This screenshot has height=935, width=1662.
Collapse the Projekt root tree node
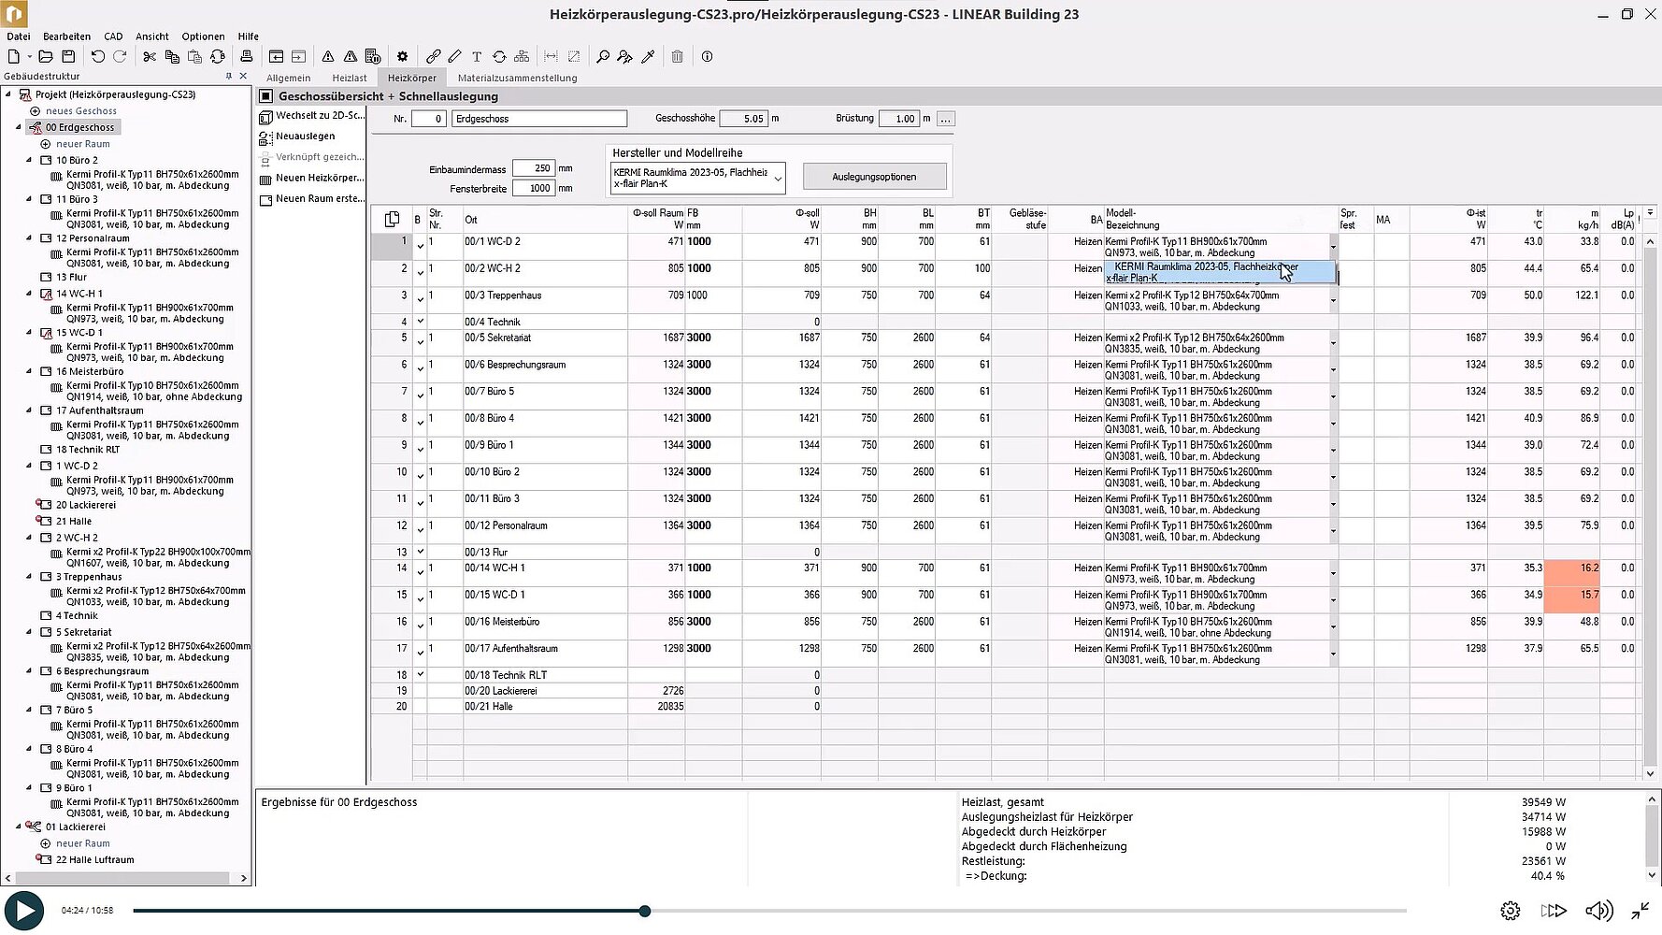point(8,94)
